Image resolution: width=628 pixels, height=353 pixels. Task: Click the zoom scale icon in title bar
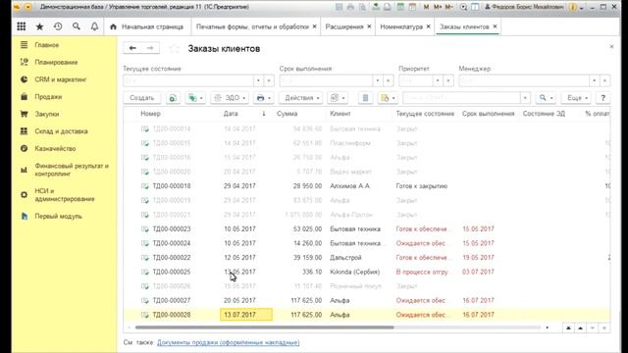(x=463, y=7)
